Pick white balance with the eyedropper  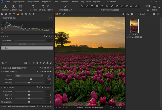pyautogui.click(x=49, y=76)
